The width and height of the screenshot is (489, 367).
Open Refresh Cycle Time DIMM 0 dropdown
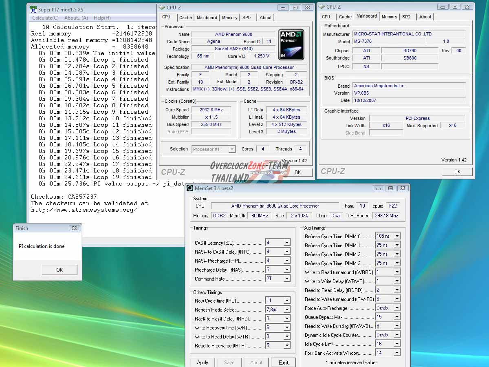point(397,236)
